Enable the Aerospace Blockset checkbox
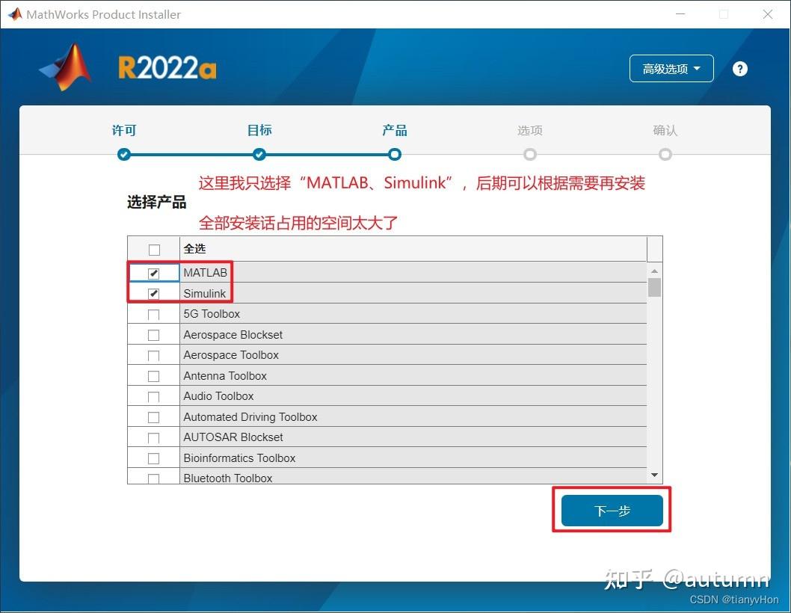Image resolution: width=791 pixels, height=613 pixels. point(154,334)
